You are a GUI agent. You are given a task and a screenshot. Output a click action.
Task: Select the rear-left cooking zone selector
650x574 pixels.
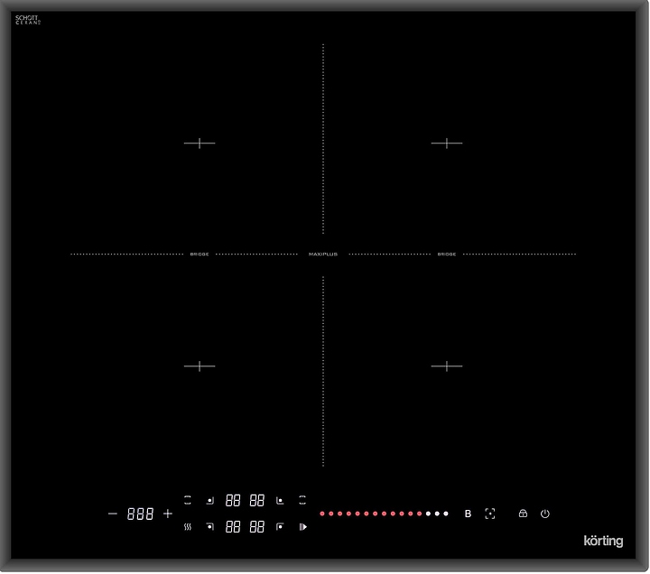210,500
